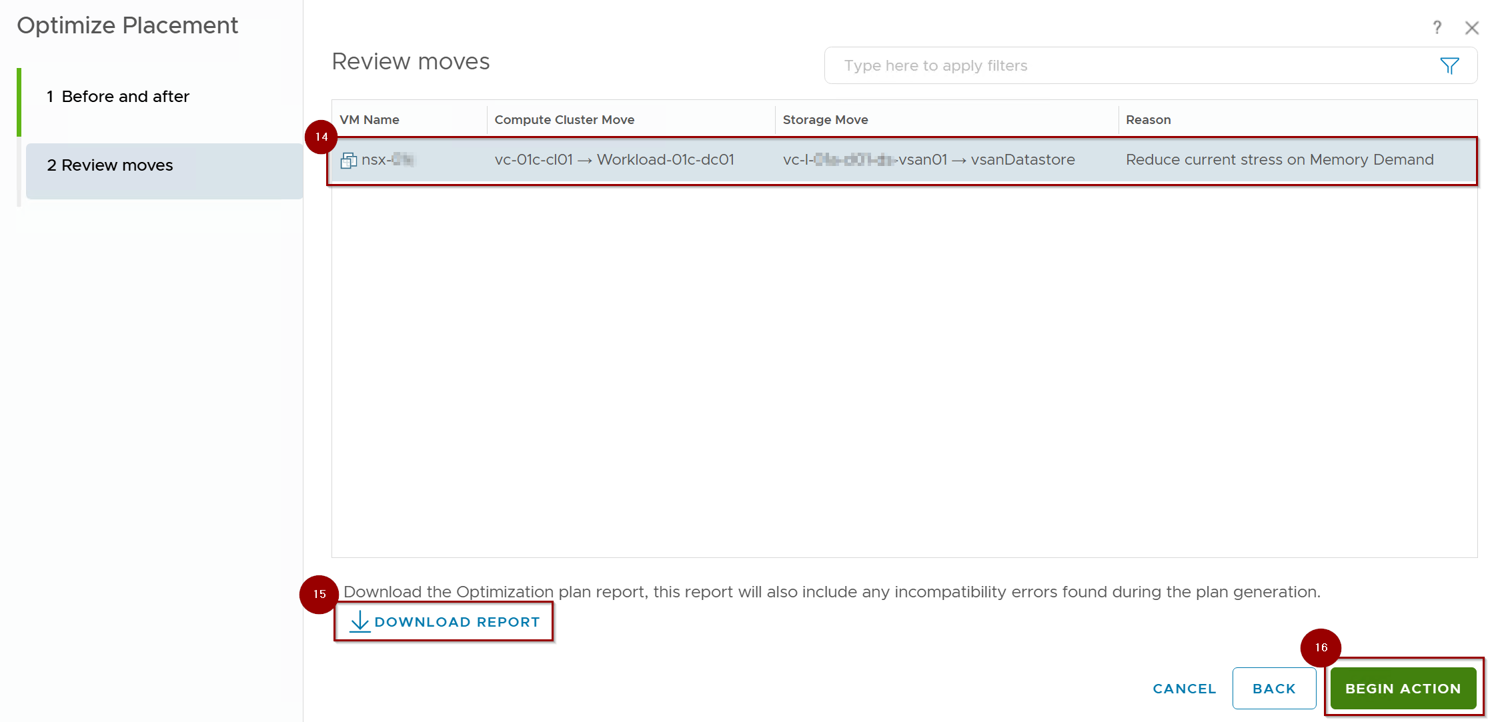Open the help question mark icon
The image size is (1494, 722).
[x=1437, y=27]
